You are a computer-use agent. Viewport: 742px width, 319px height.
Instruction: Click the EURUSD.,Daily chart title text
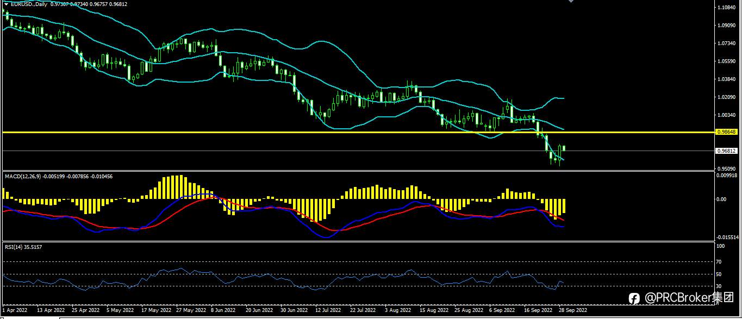pyautogui.click(x=29, y=4)
